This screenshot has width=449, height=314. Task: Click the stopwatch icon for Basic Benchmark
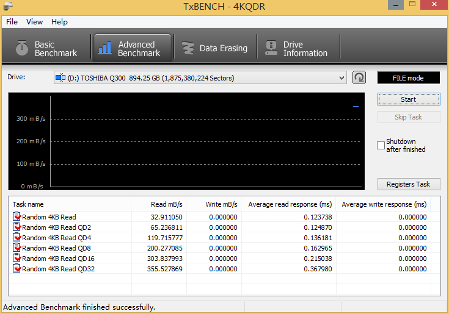[x=22, y=48]
